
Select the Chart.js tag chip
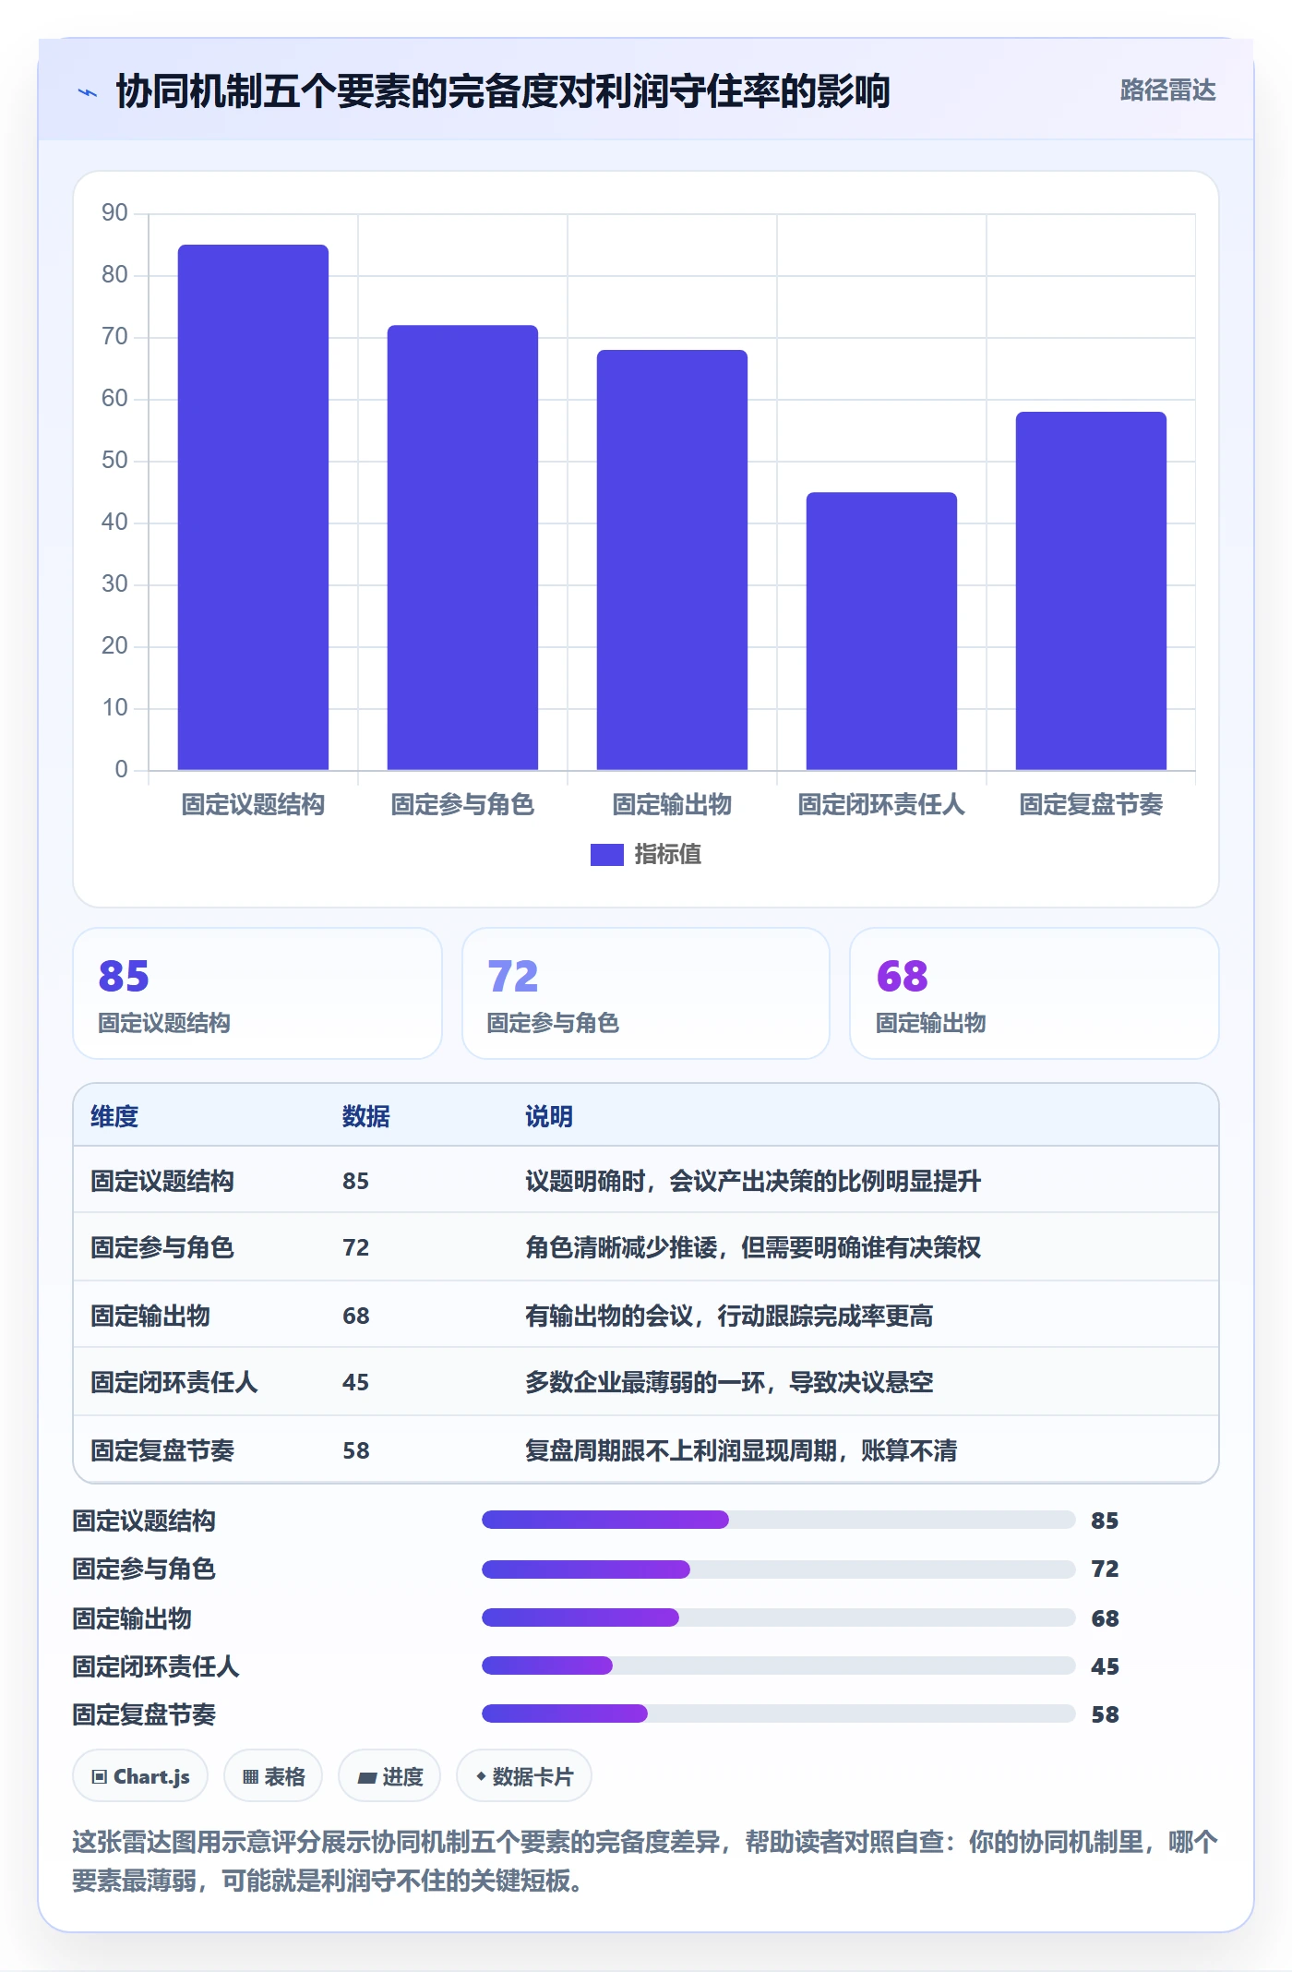140,1776
